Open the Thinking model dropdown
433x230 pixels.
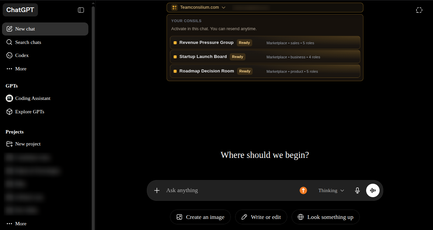[x=331, y=190]
